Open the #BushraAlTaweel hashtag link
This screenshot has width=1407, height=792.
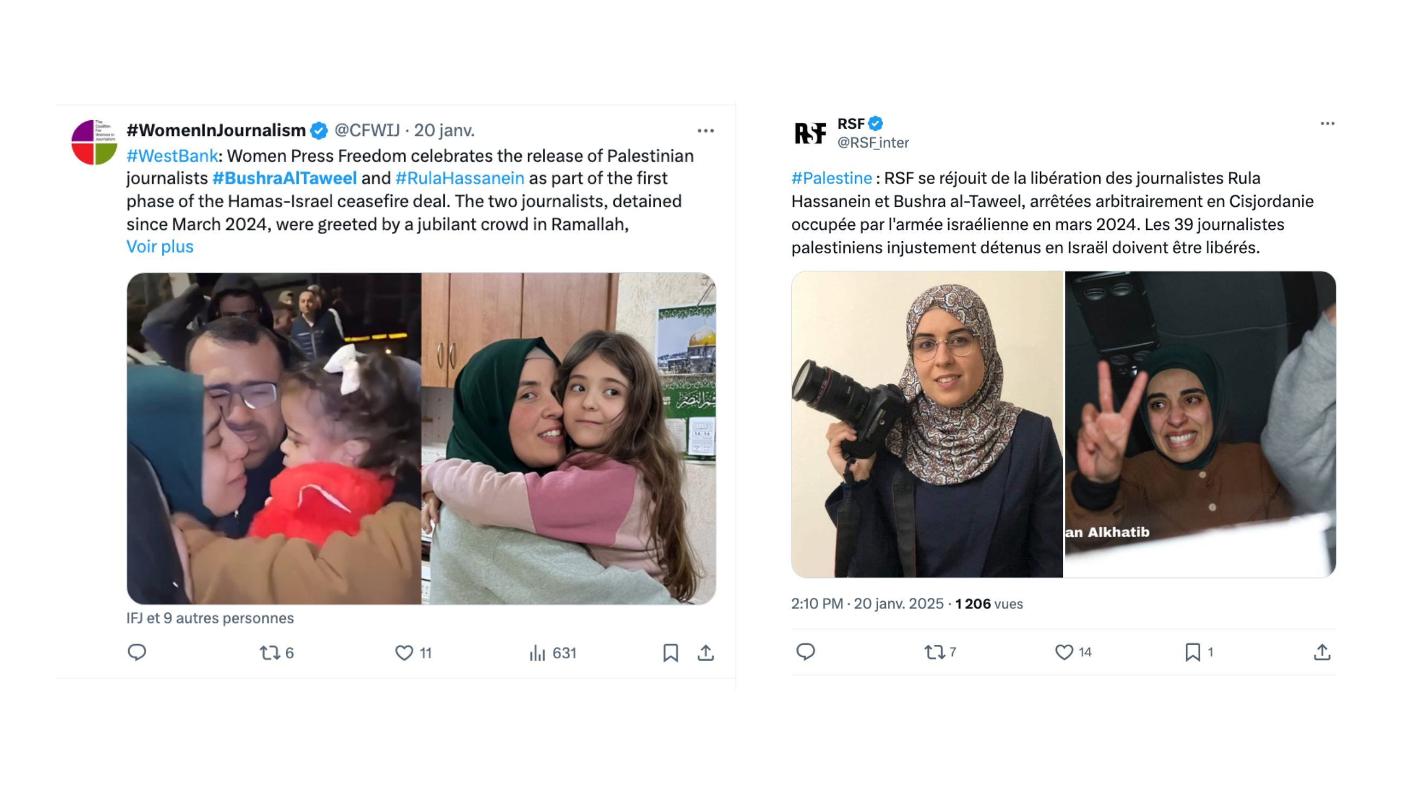[x=285, y=179]
